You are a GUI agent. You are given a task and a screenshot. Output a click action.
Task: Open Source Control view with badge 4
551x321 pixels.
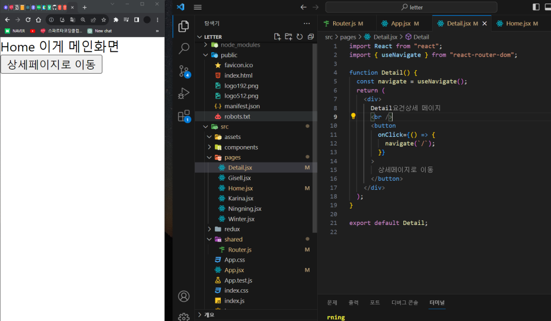184,71
